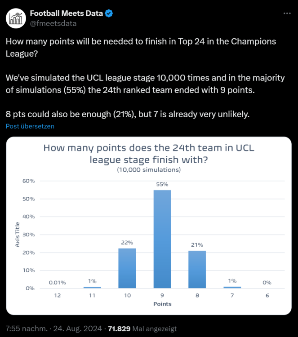This screenshot has height=337, width=298.
Task: Click the 22% bar for 10 points
Action: 127,268
